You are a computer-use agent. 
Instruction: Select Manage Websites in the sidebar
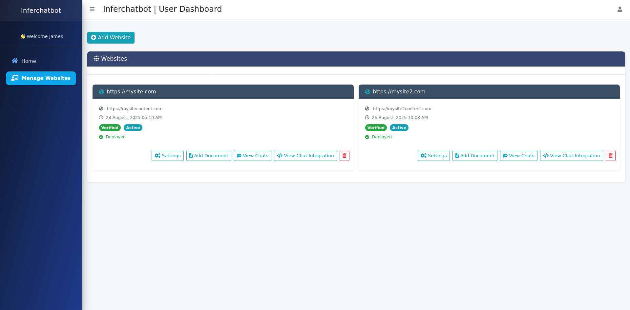[x=41, y=78]
